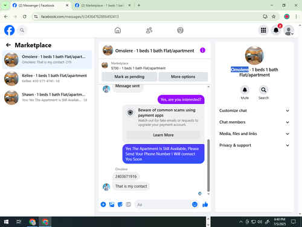Click 'Yes, are you interested?' message bubble

(181, 99)
